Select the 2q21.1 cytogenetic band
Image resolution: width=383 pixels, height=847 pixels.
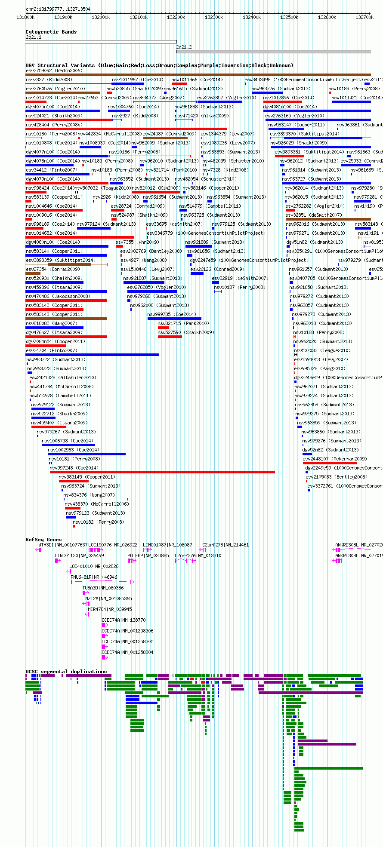(101, 42)
